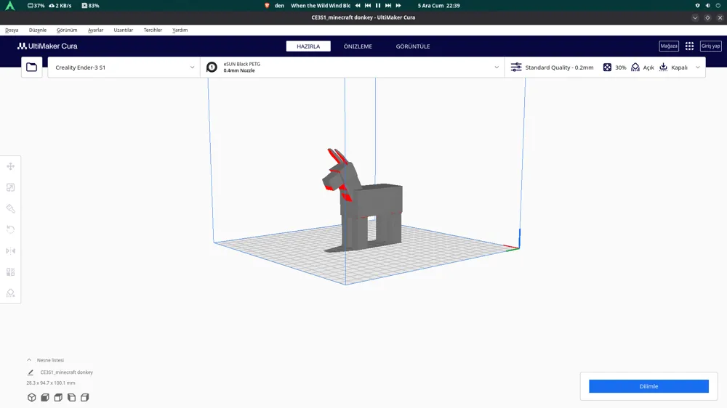727x408 pixels.
Task: Select the Support Blocker tool
Action: (11, 293)
